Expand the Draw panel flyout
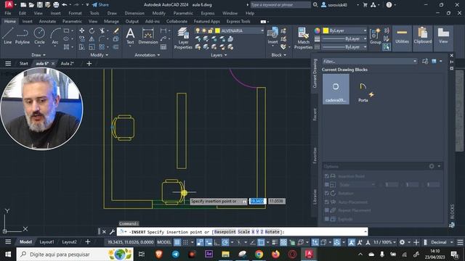Screen dimensions: 465x261 pos(39,55)
